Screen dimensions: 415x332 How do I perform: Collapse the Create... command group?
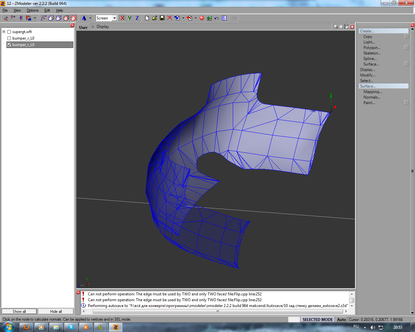(383, 31)
